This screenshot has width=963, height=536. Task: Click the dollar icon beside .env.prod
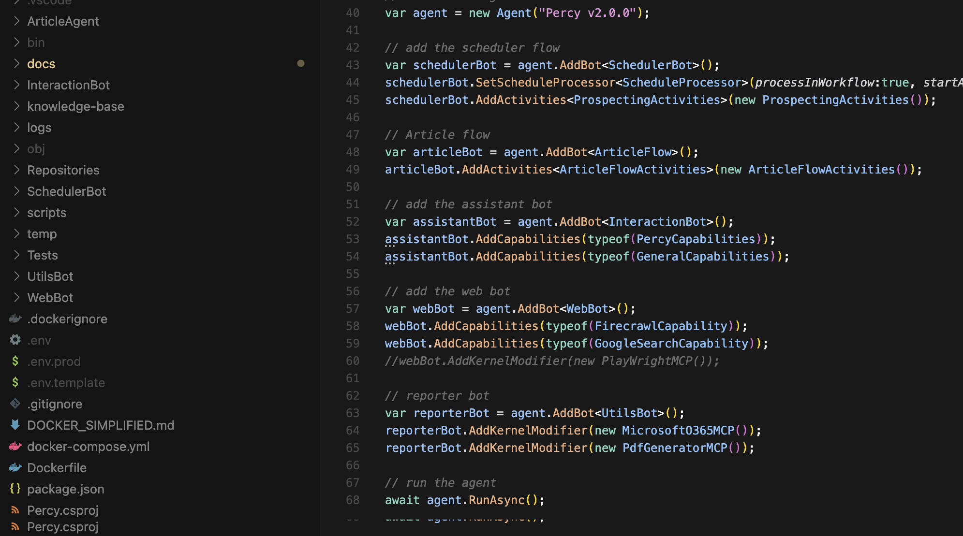(x=15, y=361)
